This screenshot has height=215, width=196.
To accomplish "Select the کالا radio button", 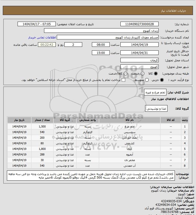I will (156, 74).
